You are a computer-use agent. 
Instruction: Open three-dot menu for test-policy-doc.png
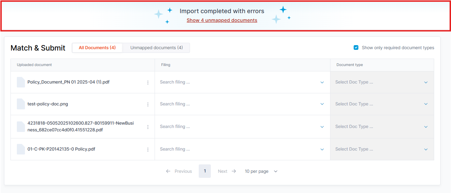coord(148,104)
